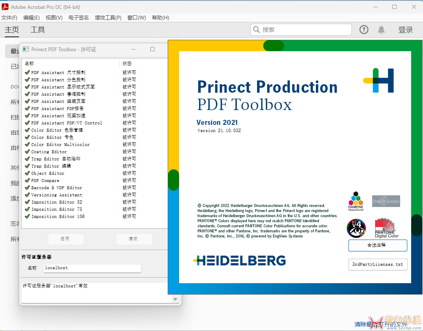Click green checkmark beside Object Editor
Image resolution: width=423 pixels, height=331 pixels.
click(27, 173)
